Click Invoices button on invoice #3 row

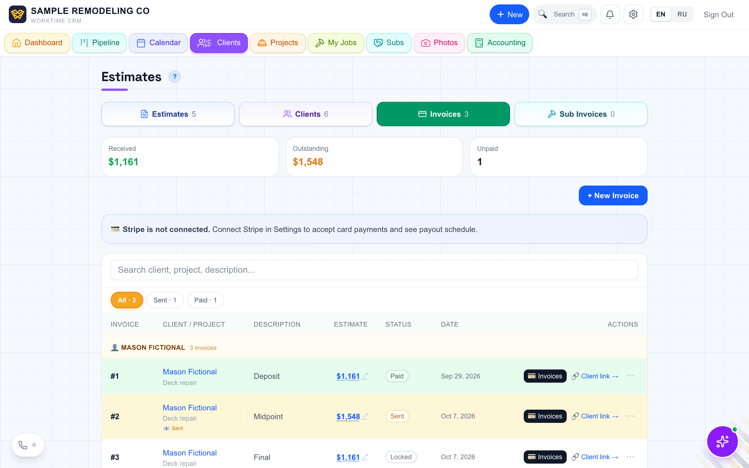pos(545,457)
